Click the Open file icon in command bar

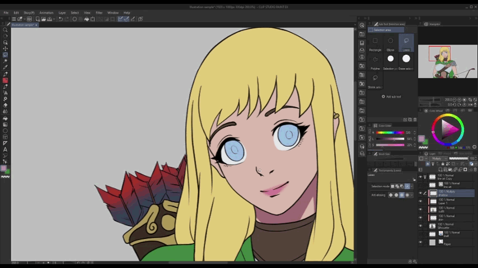click(x=44, y=19)
